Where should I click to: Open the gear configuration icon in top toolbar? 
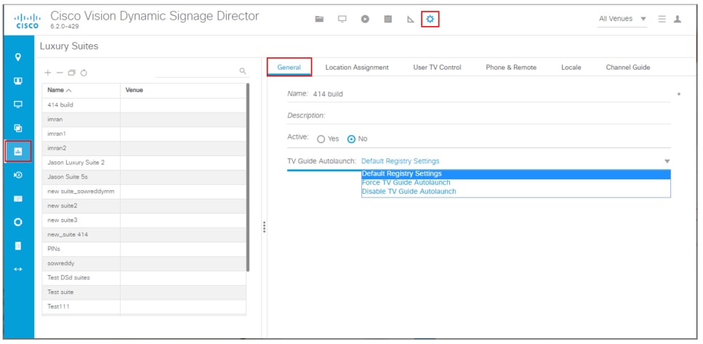[430, 19]
